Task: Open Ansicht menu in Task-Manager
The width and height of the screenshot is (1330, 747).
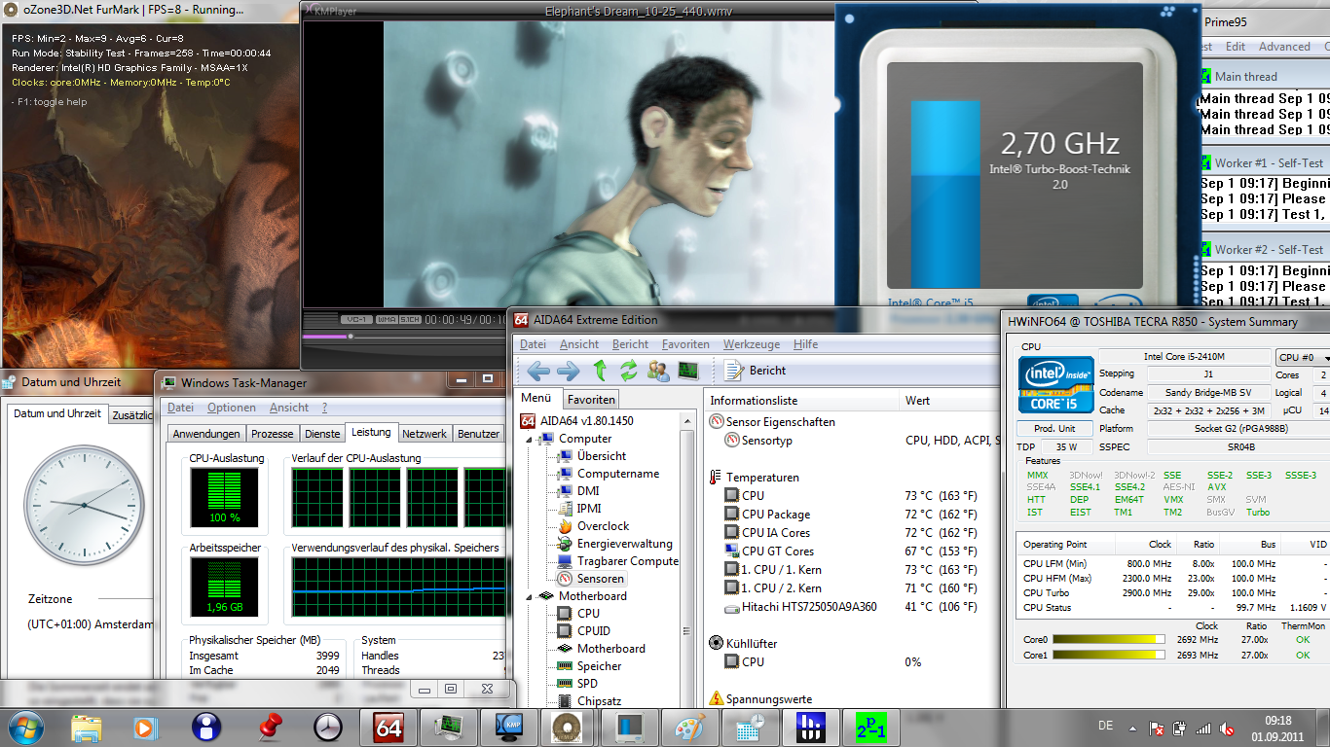Action: pos(289,408)
